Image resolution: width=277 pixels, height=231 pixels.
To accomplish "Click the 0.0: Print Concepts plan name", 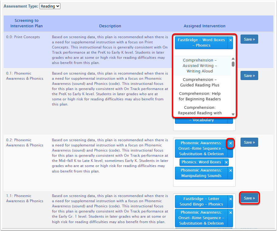I will [23, 37].
